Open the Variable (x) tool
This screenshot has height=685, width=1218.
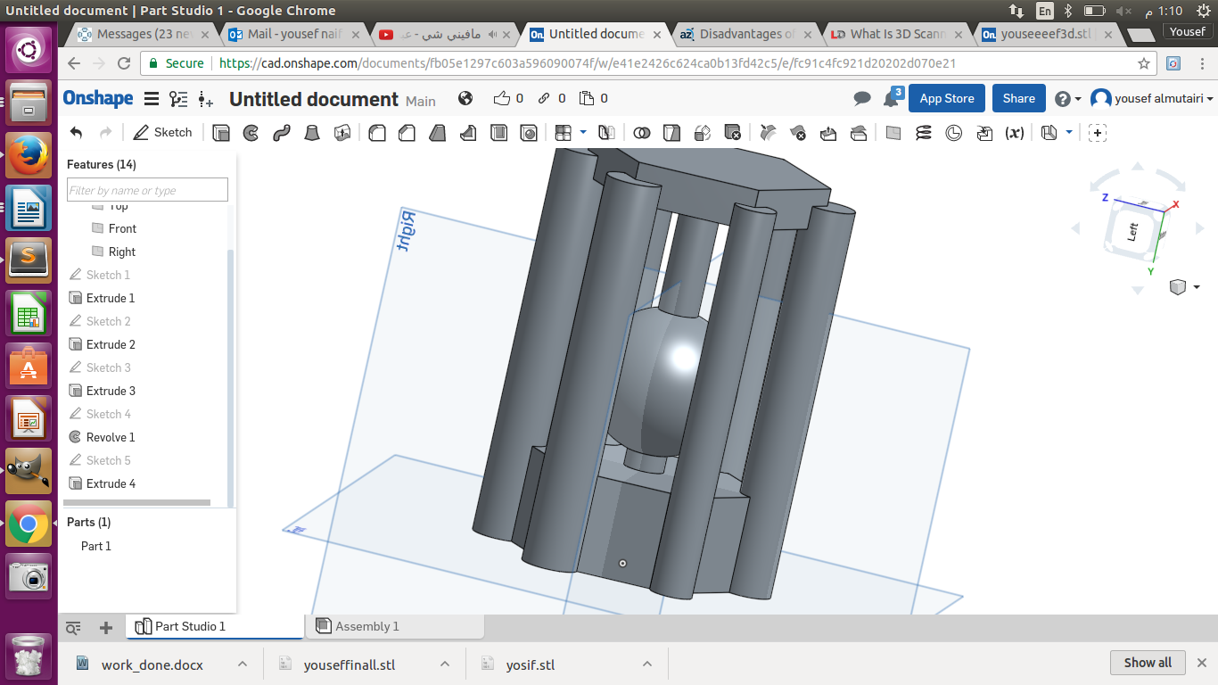(1014, 133)
